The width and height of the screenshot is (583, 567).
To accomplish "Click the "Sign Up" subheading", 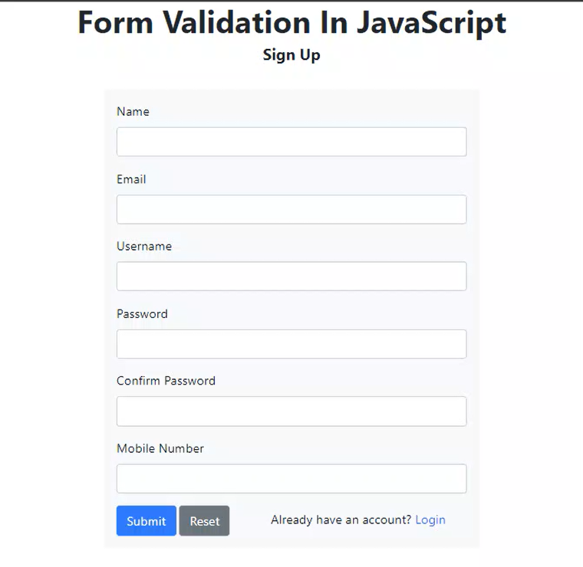I will pos(291,55).
